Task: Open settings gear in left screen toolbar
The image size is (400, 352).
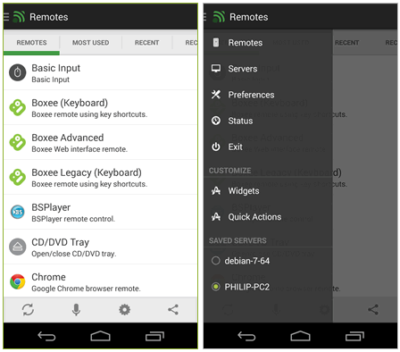Action: pos(124,309)
